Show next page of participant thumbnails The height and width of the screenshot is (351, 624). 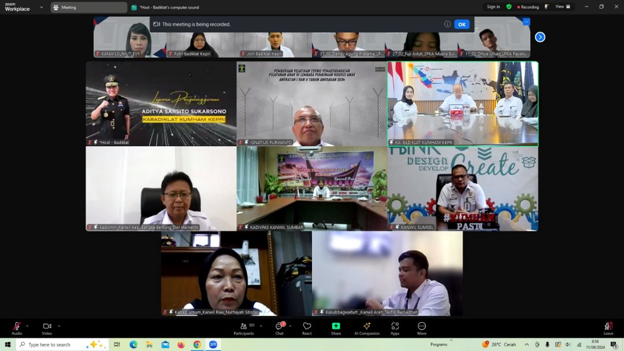(540, 37)
